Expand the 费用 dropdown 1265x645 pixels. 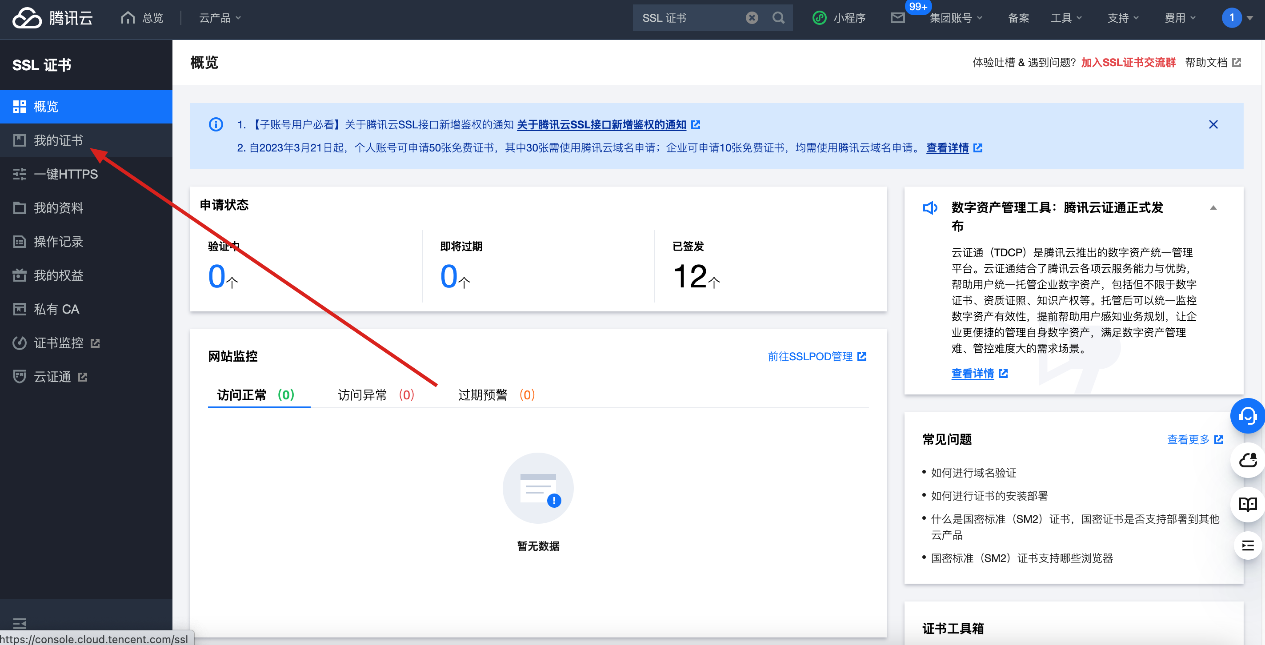click(1180, 18)
